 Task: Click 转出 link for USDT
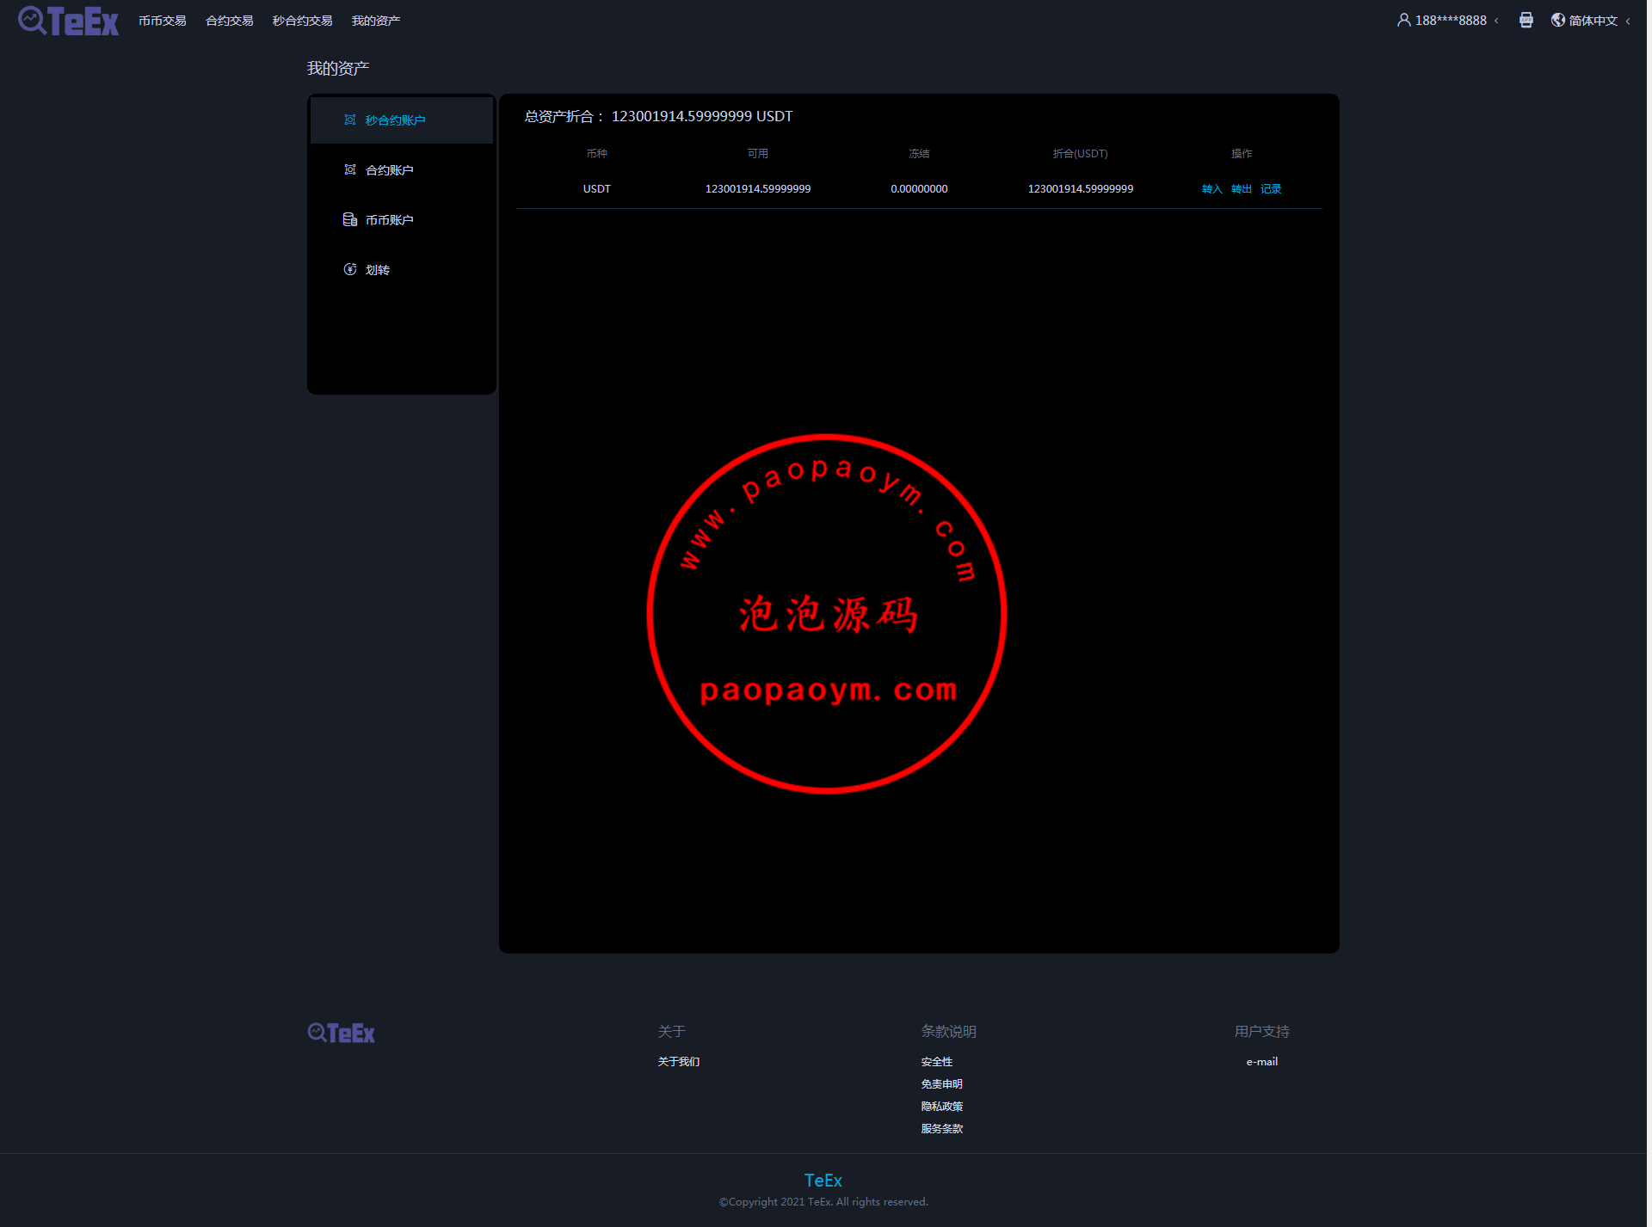tap(1241, 189)
